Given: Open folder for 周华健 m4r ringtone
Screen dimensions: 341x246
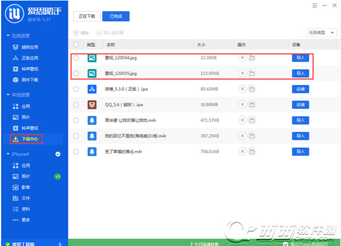Looking at the screenshot, I should tap(252, 120).
